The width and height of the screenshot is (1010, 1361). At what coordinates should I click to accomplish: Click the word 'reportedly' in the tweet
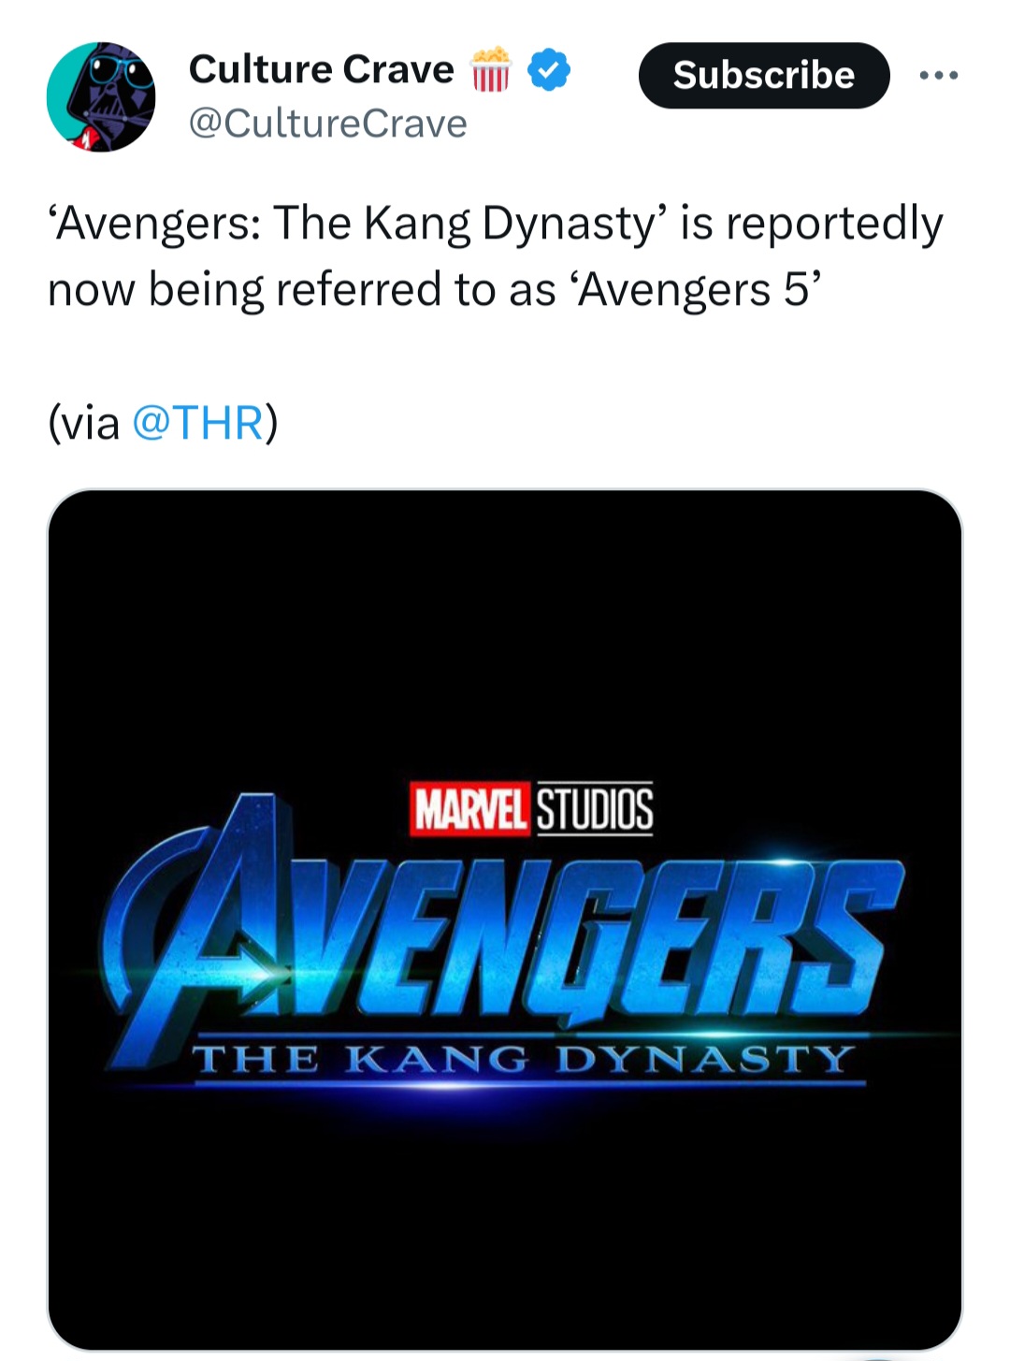pos(834,224)
